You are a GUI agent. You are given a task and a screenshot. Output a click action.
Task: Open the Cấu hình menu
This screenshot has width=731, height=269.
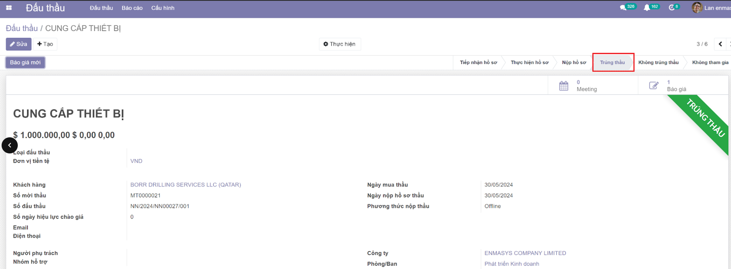163,8
